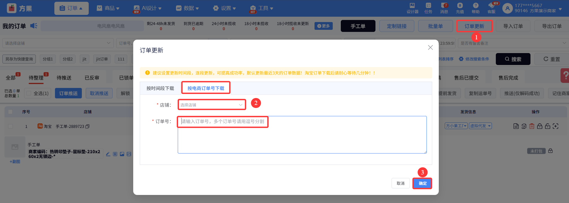Open the 工具 menu dropdown
The width and height of the screenshot is (569, 203).
pos(262,8)
